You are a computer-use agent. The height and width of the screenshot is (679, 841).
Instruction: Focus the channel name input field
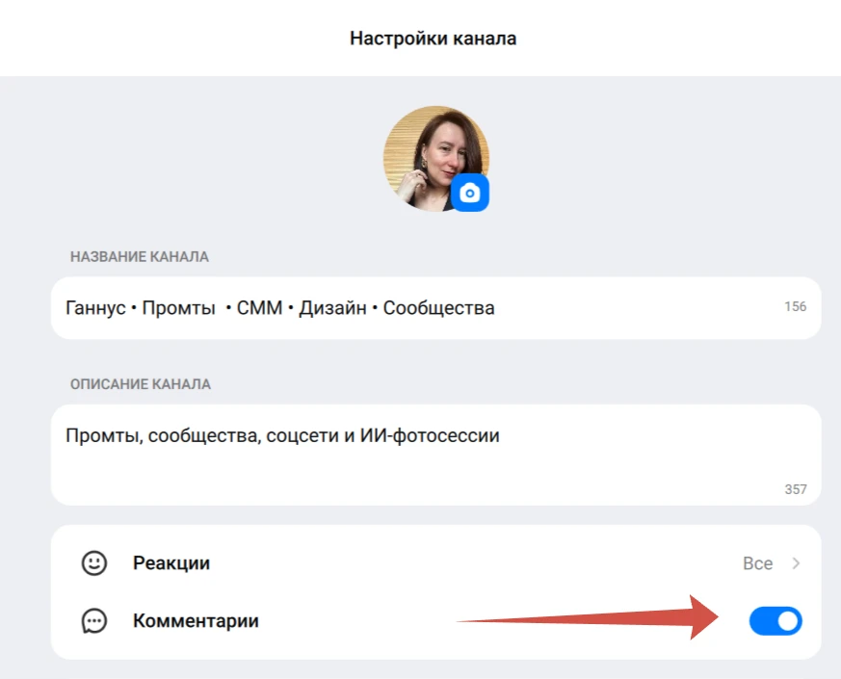click(x=435, y=308)
